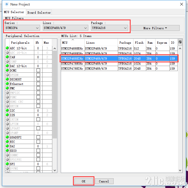
Task: Check the Ethernet checkbox
Action: point(38,84)
